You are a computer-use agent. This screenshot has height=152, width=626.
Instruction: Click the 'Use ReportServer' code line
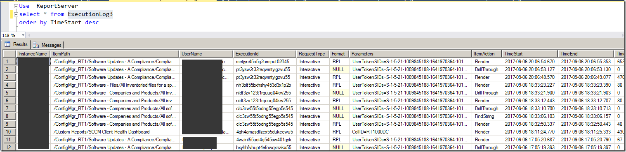tap(48, 7)
